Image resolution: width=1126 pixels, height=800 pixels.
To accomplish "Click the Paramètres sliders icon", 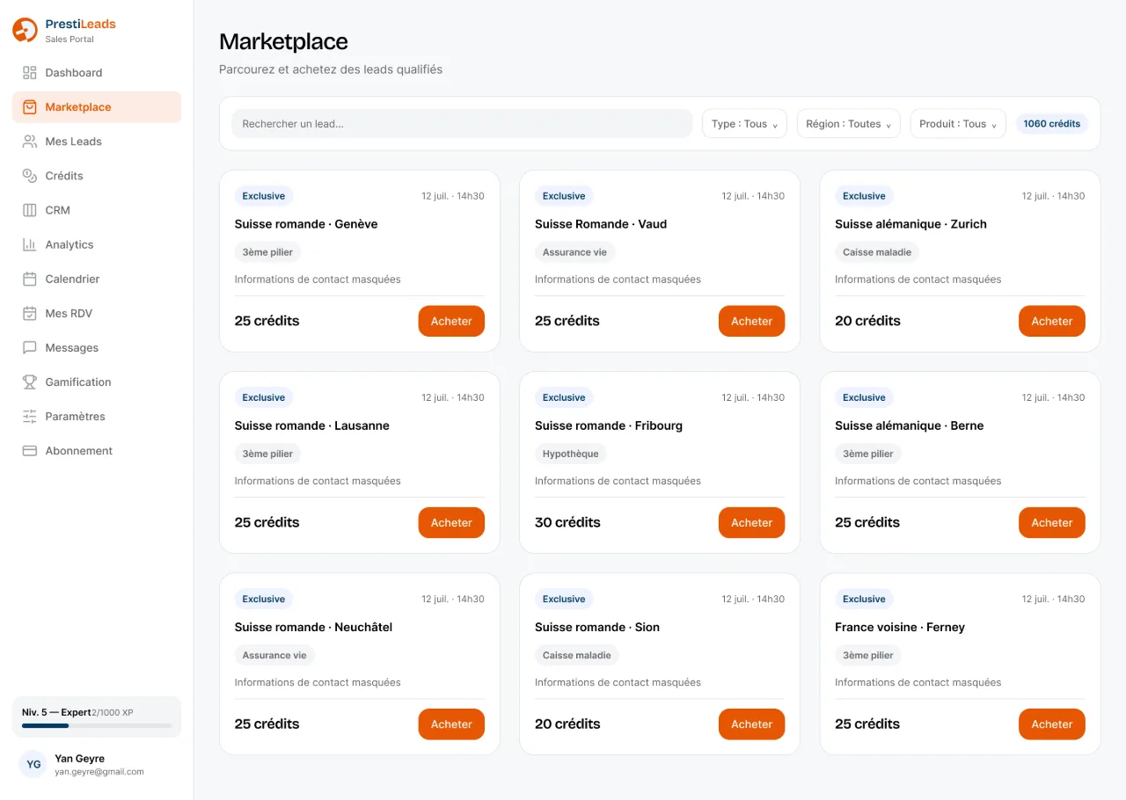I will click(30, 416).
